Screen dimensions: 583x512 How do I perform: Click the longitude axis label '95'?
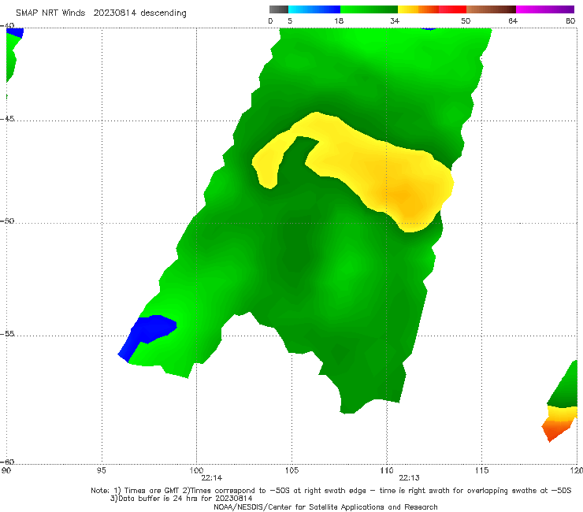tap(101, 471)
